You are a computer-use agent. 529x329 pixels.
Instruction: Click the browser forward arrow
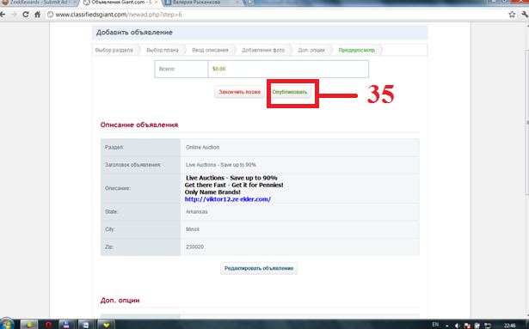[x=14, y=15]
